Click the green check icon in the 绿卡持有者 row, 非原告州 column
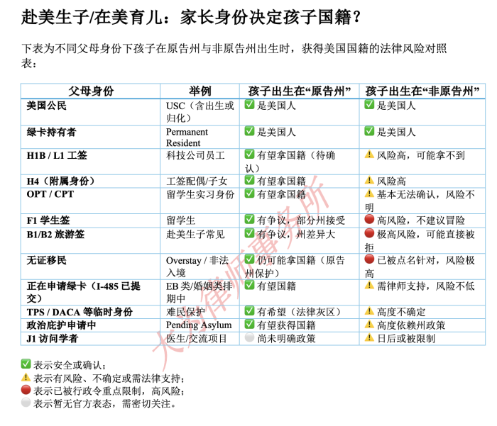This screenshot has width=497, height=426. click(369, 130)
